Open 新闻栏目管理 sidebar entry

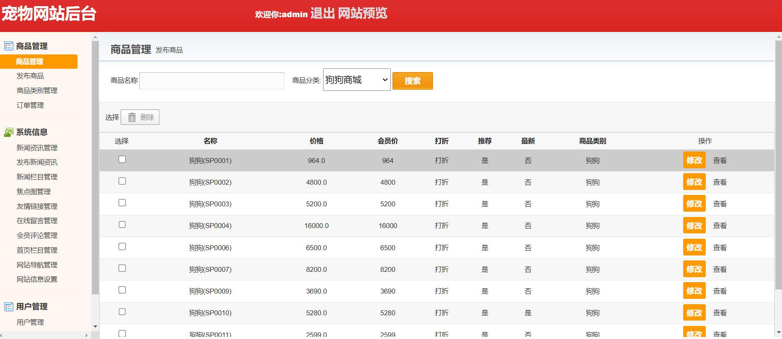pos(37,177)
